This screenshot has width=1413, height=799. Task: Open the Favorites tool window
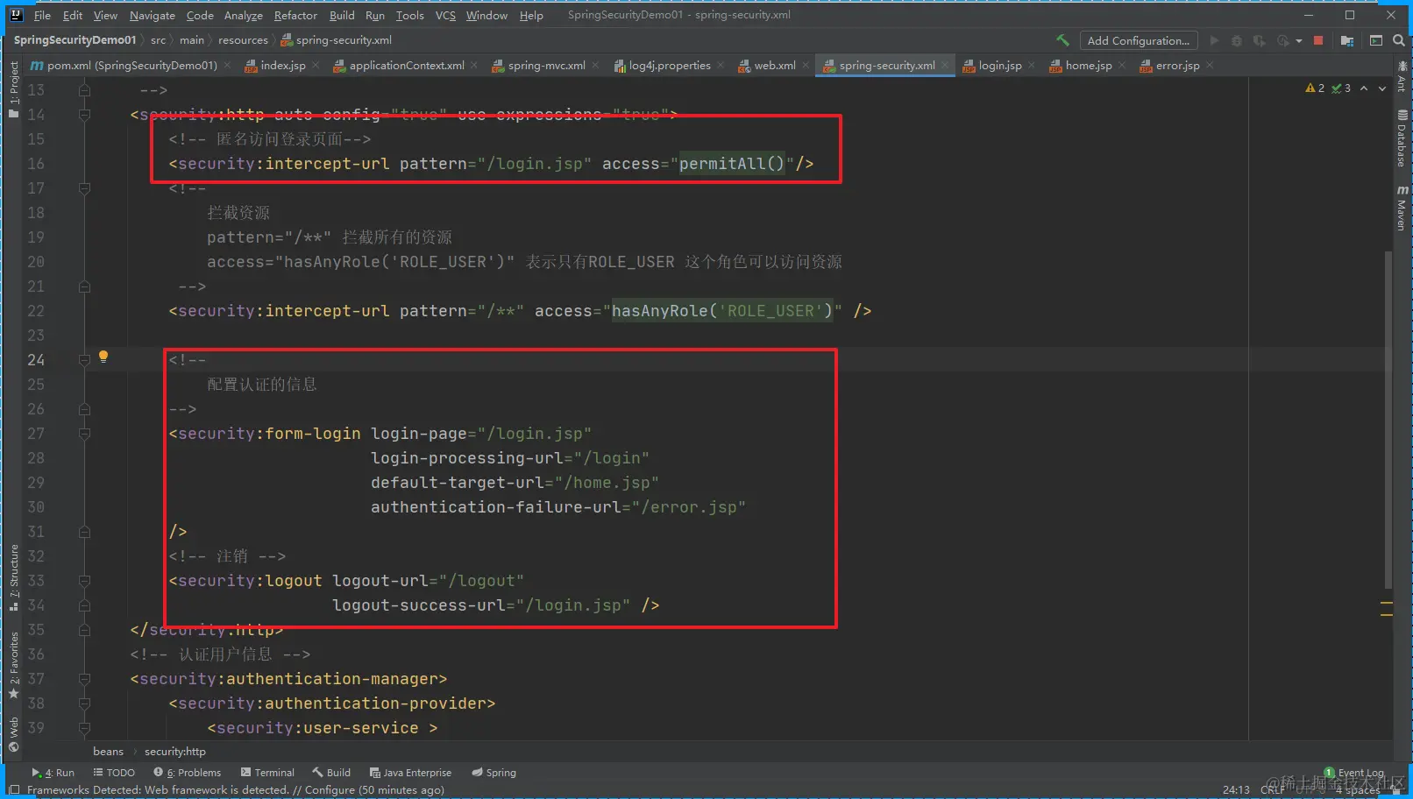click(x=14, y=665)
